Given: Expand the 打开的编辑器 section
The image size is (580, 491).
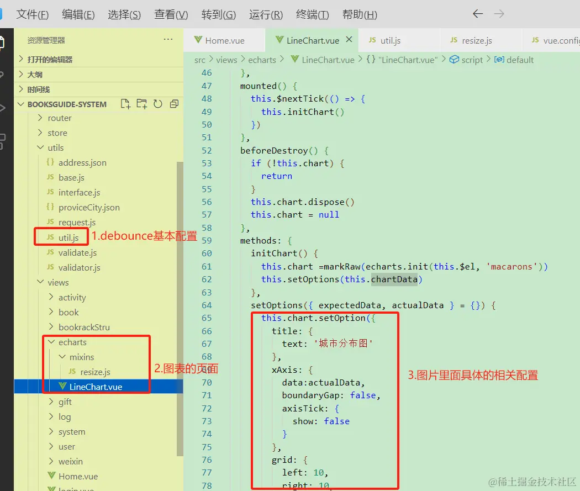Looking at the screenshot, I should click(98, 60).
